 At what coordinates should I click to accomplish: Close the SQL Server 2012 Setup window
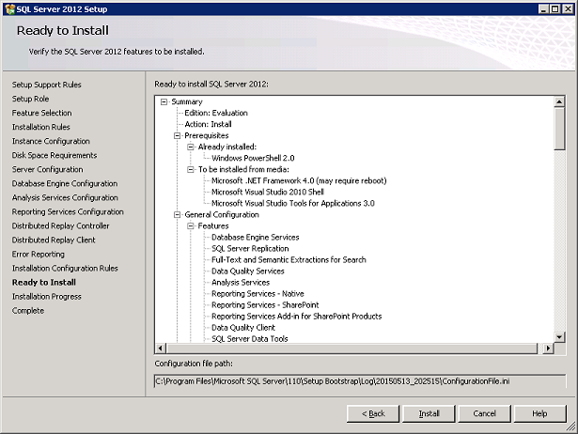pos(568,9)
